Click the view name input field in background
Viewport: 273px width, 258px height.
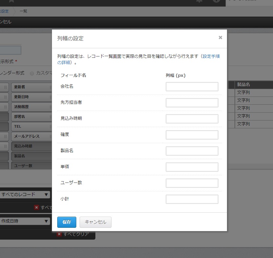[11, 50]
